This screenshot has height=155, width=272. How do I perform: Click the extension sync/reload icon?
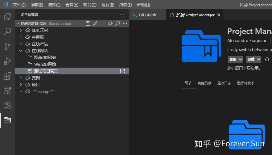pos(267,59)
